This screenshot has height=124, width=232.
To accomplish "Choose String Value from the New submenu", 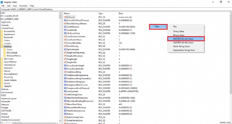I will 186,32.
